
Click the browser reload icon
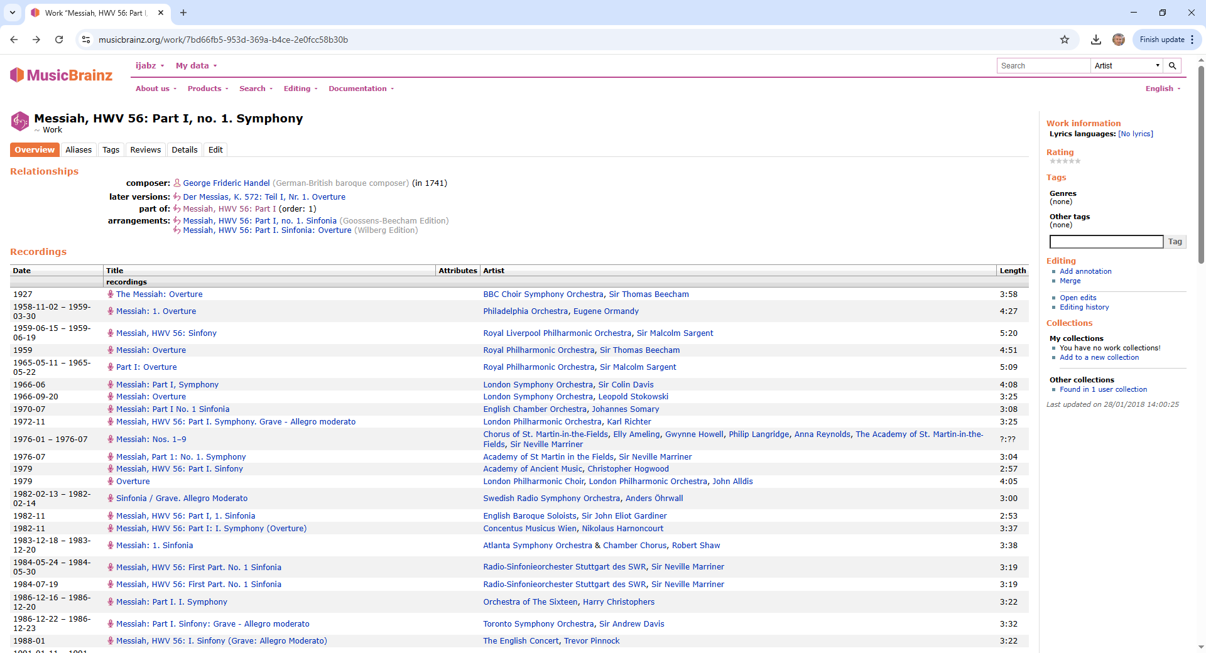pyautogui.click(x=59, y=40)
